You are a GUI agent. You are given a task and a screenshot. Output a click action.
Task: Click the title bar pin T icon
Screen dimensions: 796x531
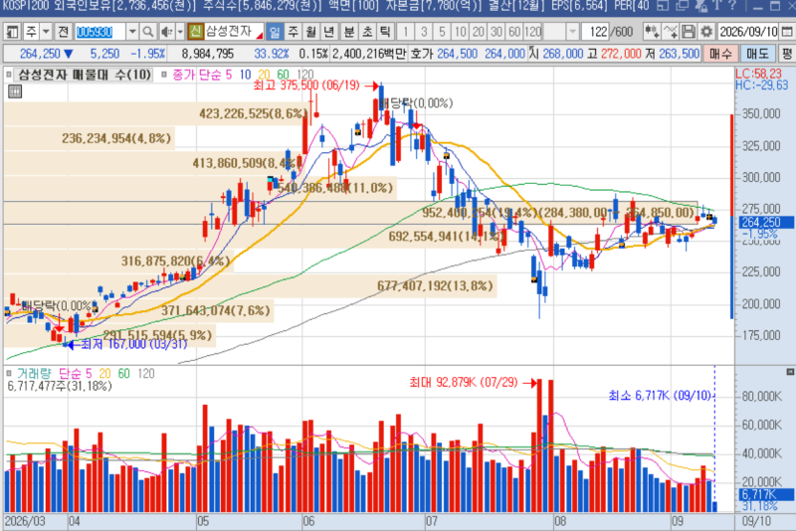coord(717,6)
